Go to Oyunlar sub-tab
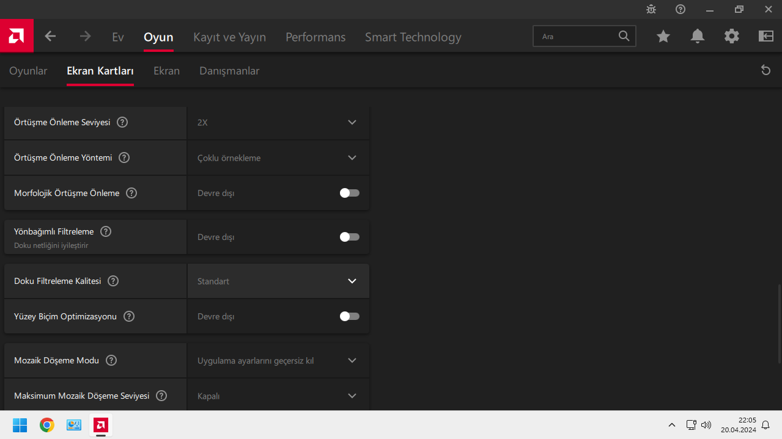The height and width of the screenshot is (439, 782). 28,71
